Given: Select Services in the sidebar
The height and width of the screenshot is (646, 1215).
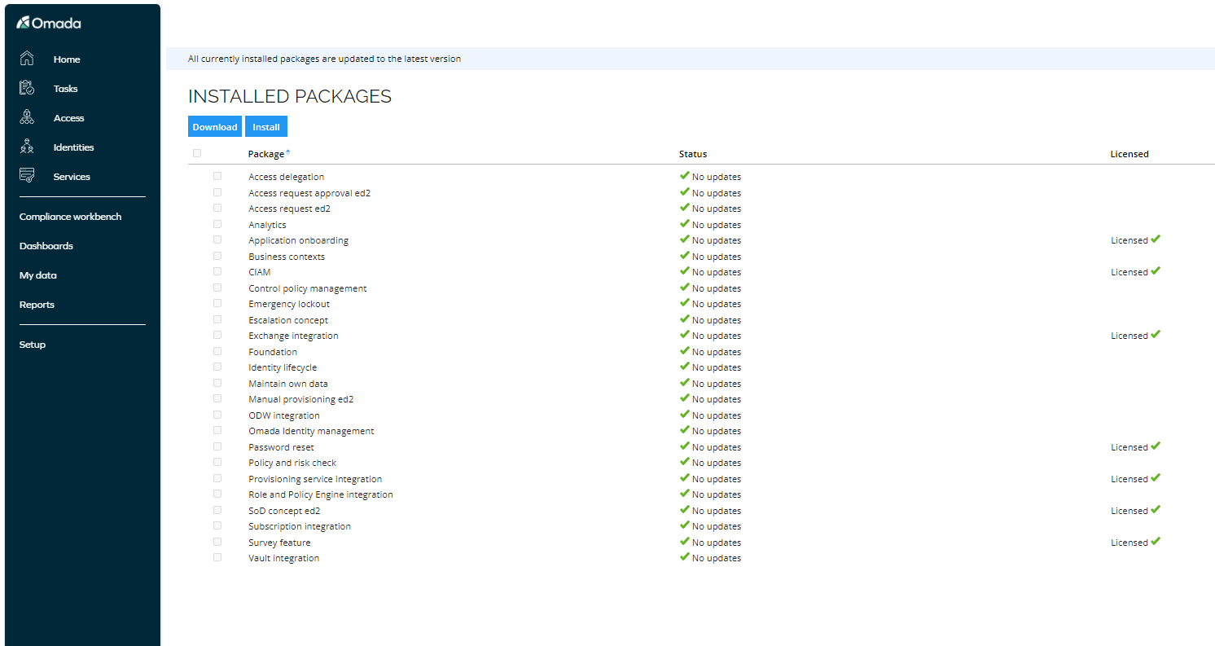Looking at the screenshot, I should point(72,177).
